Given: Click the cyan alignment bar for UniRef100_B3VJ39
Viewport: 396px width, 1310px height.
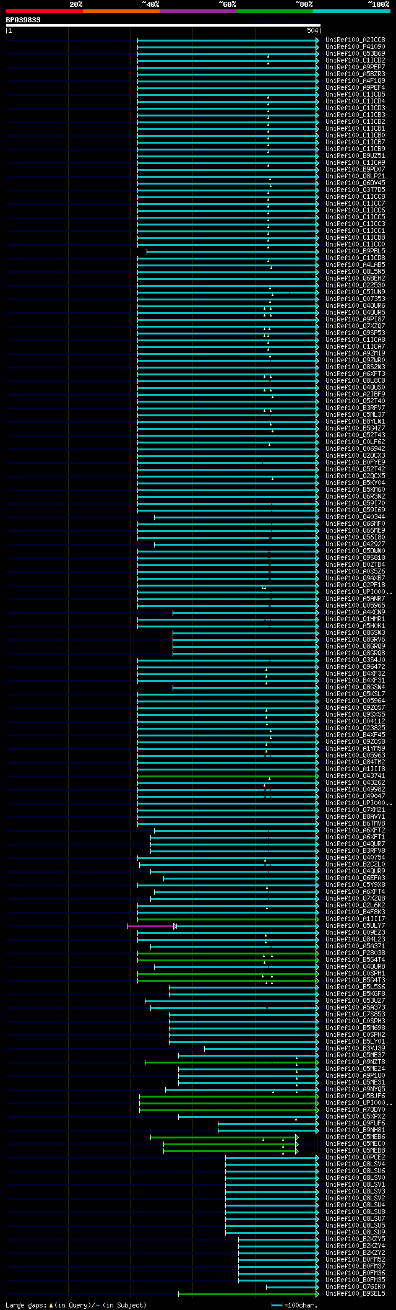Looking at the screenshot, I should click(260, 1049).
